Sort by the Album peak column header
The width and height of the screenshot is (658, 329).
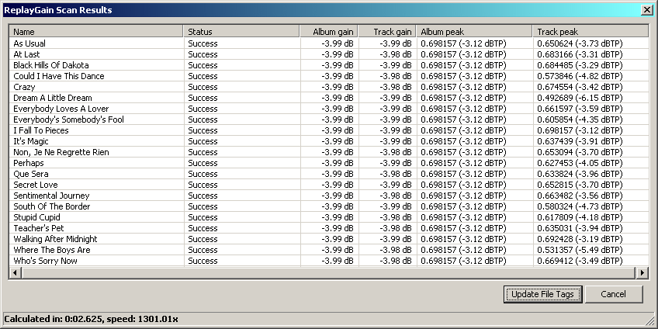(474, 32)
